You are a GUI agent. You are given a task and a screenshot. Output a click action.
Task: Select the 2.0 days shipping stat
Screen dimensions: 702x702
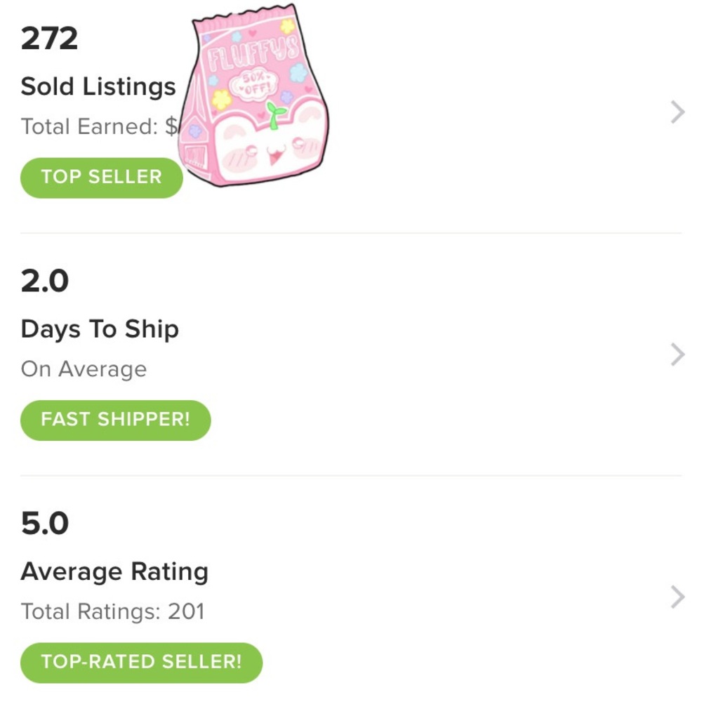point(44,280)
